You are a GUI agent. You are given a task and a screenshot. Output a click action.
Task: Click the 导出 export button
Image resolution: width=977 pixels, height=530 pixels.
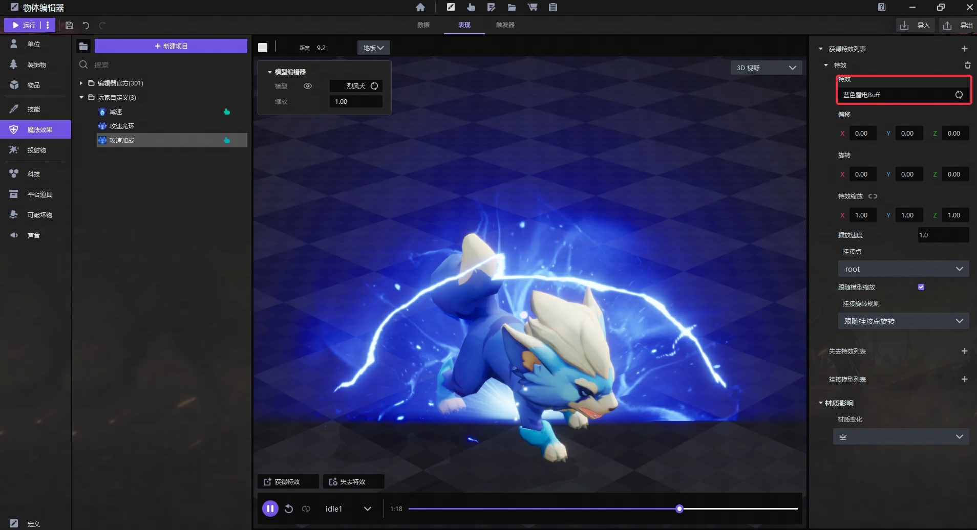[x=958, y=25]
